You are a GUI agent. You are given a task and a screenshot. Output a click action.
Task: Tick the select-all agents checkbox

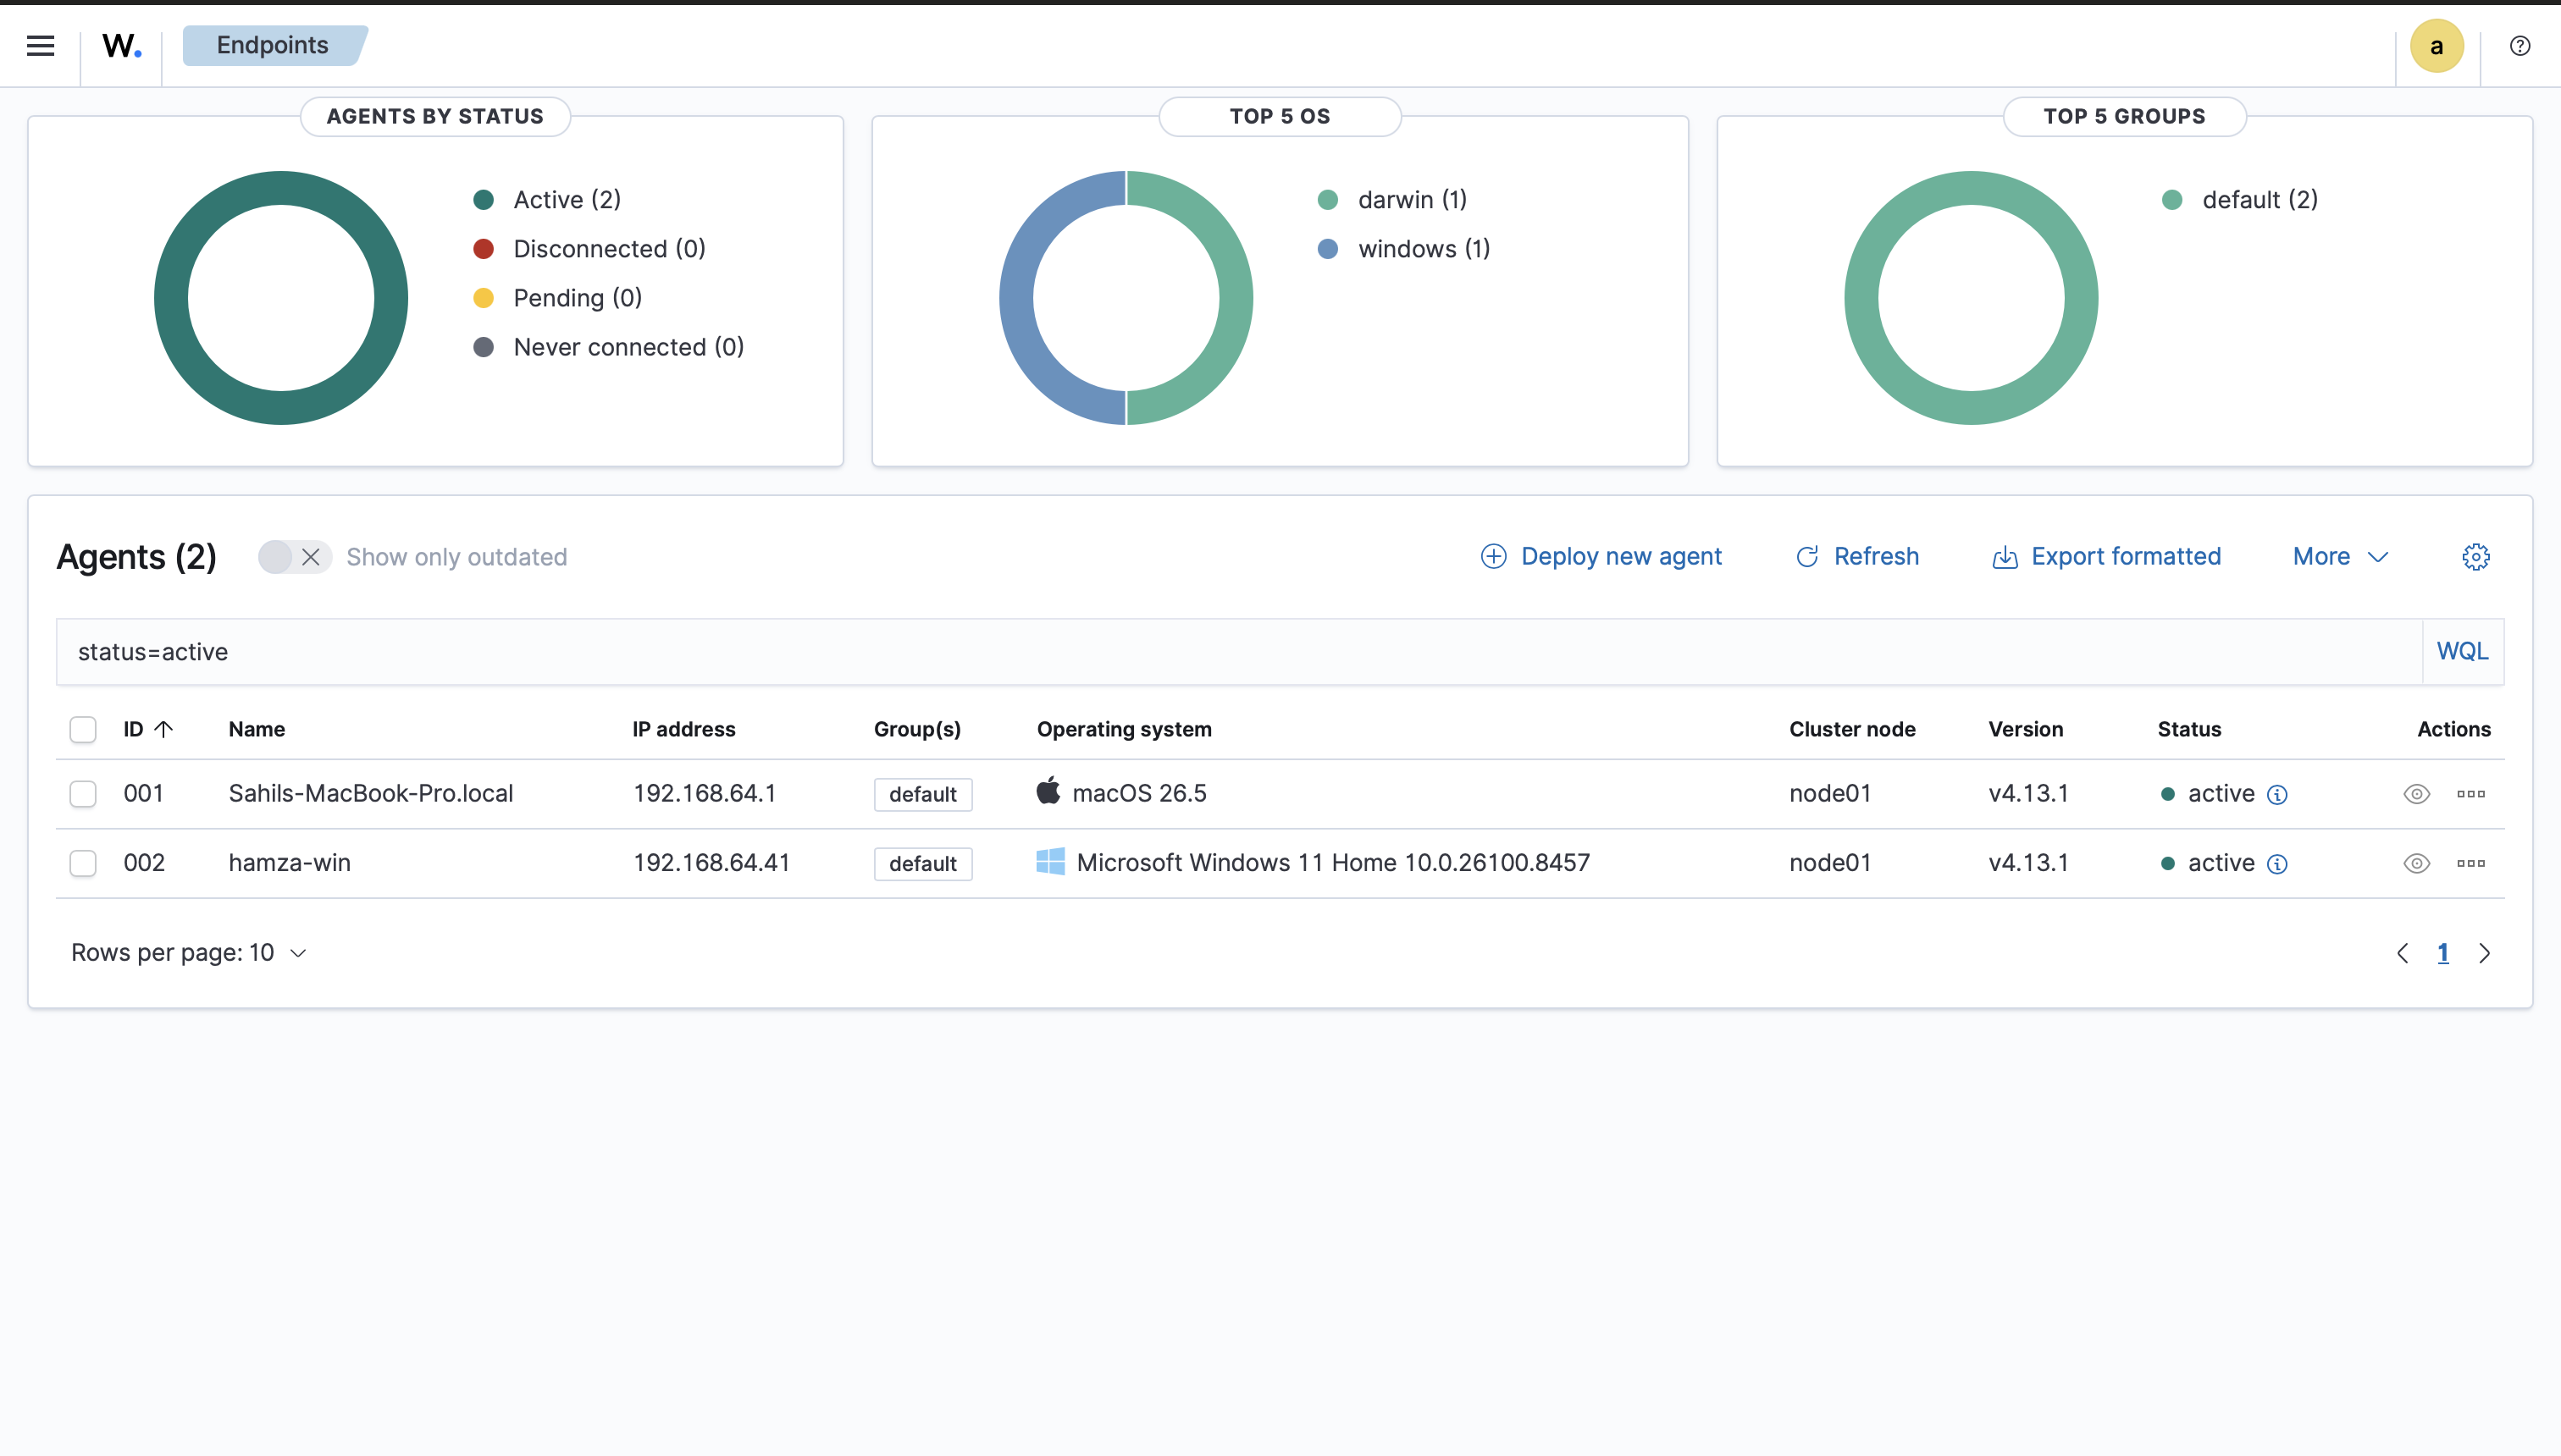[83, 730]
